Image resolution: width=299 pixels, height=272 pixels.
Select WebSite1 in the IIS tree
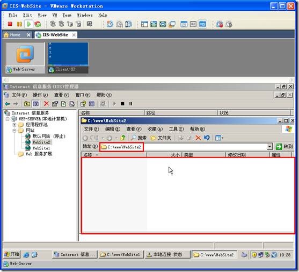pos(41,148)
